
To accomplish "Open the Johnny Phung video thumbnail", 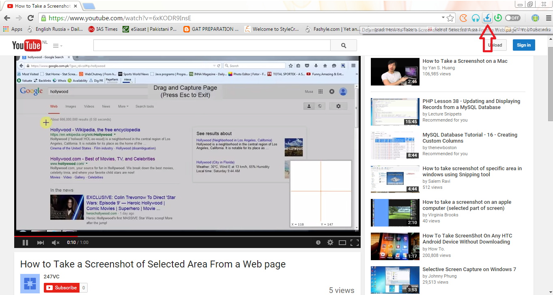I will tap(395, 280).
